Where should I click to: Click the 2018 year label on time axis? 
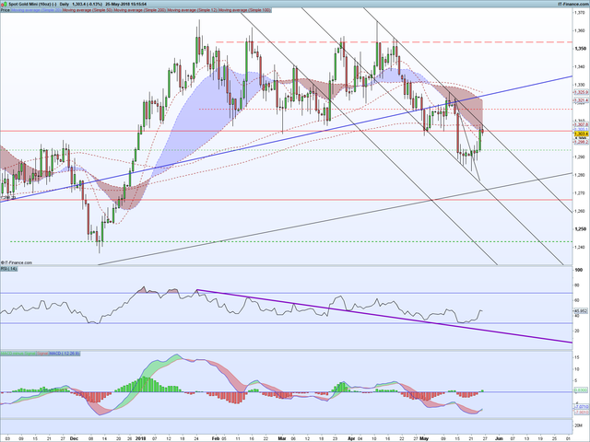(140, 438)
